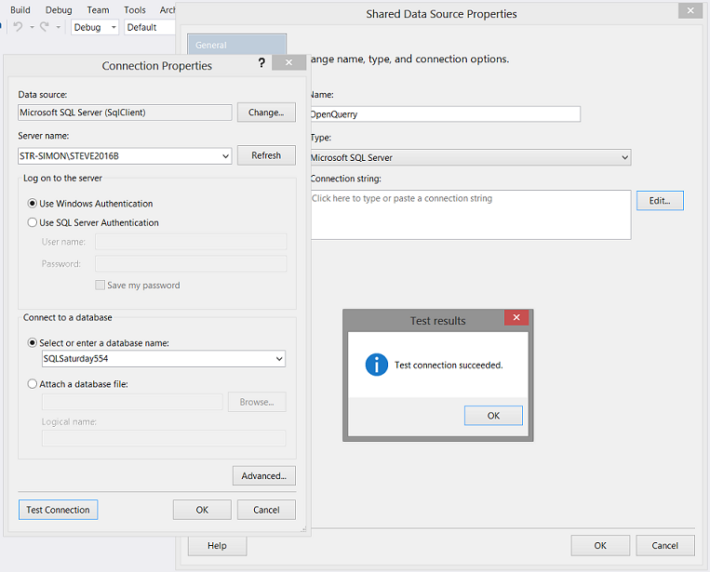Choose Attach a database file option
Screen dimensions: 710x572
(33, 384)
